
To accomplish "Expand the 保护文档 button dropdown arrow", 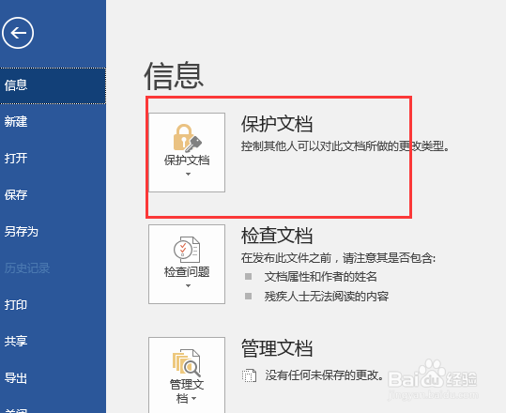I will pos(188,175).
